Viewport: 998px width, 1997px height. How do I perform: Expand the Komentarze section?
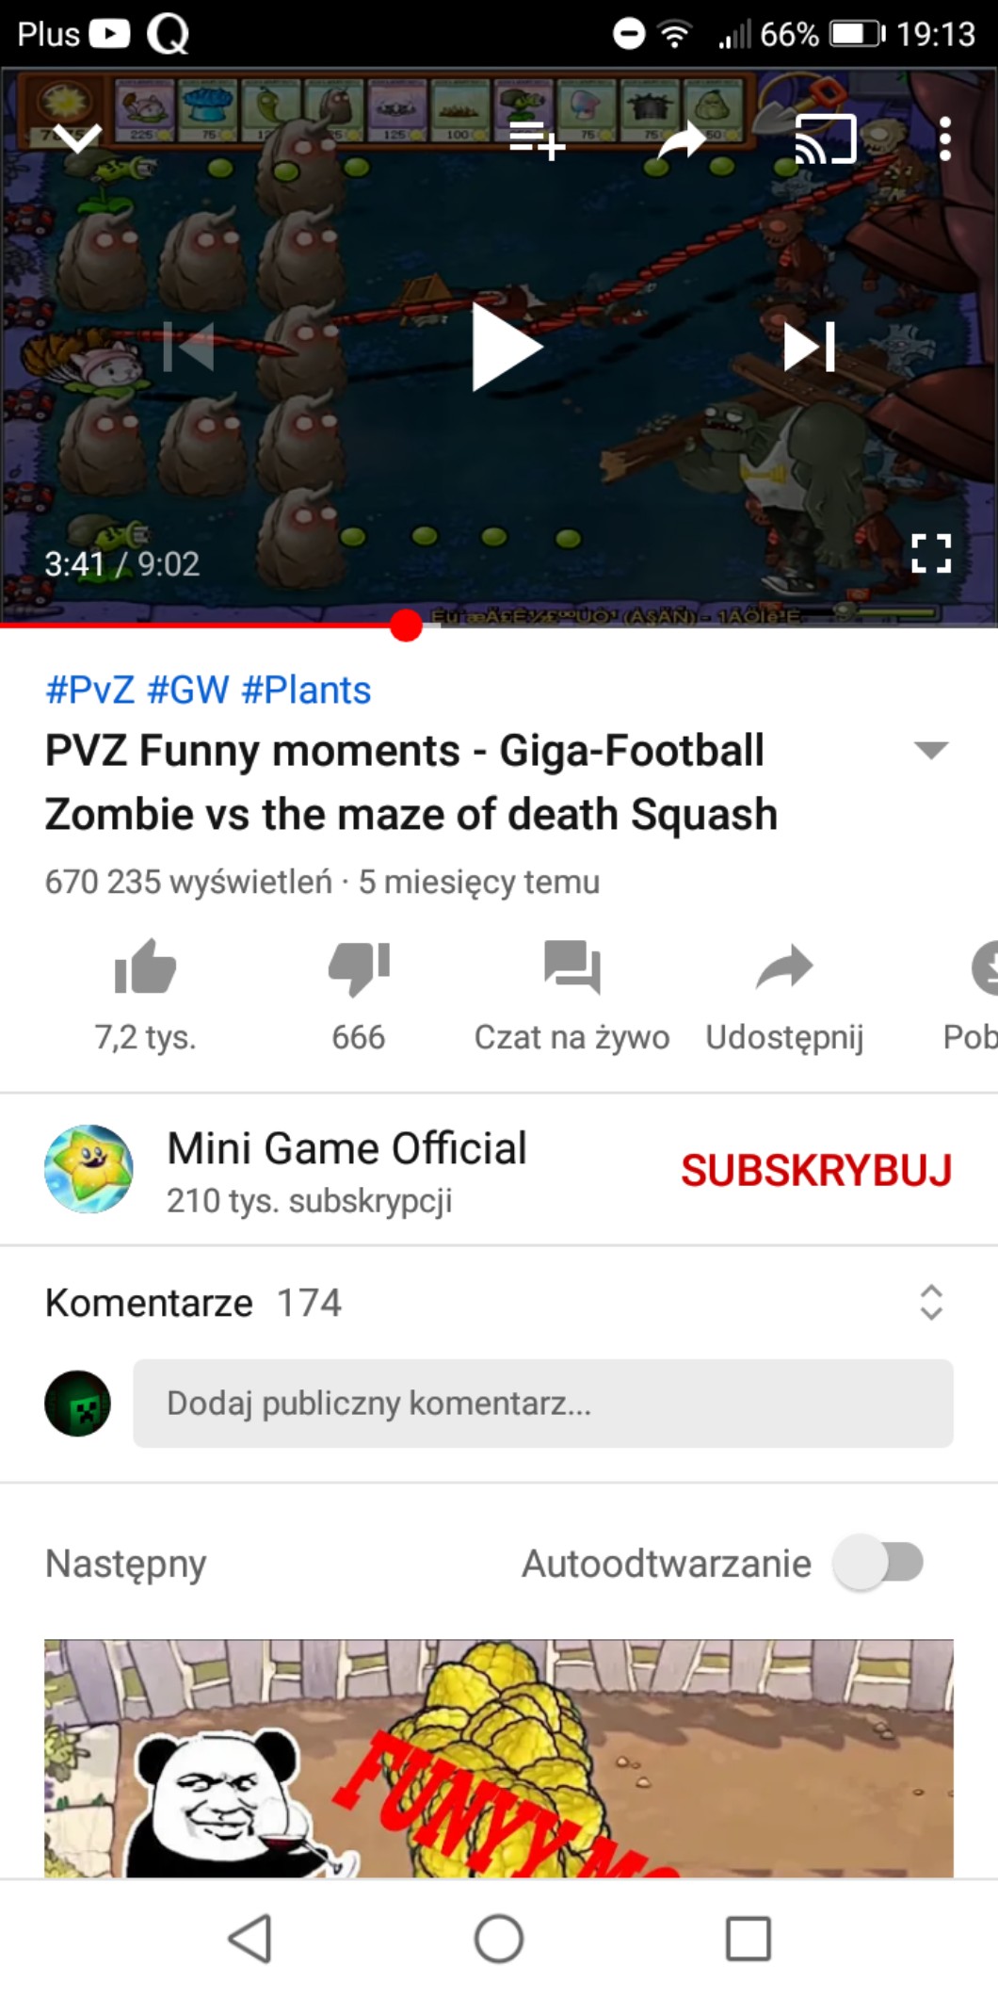(x=931, y=1303)
